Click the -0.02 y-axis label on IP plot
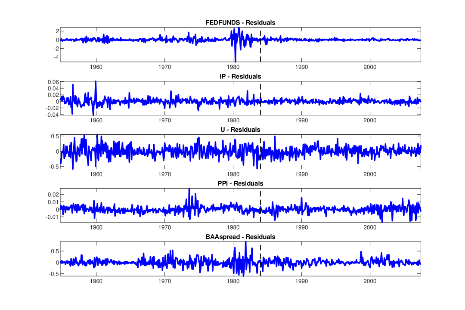The width and height of the screenshot is (465, 310). tap(52, 108)
